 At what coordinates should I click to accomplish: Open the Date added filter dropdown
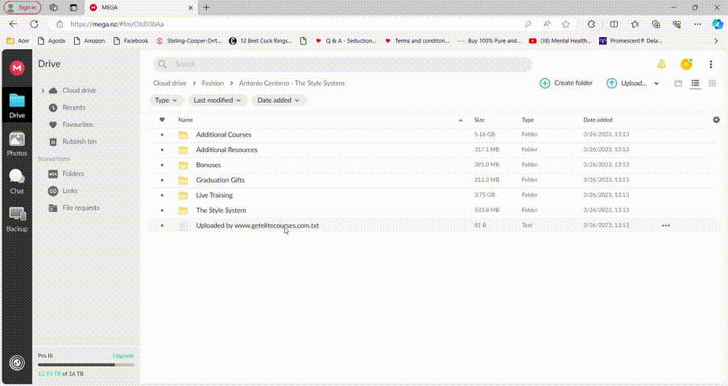coord(278,101)
